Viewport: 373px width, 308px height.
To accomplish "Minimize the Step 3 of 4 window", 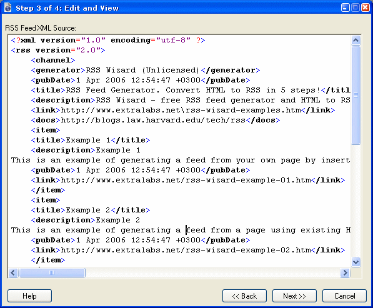I will coord(345,7).
